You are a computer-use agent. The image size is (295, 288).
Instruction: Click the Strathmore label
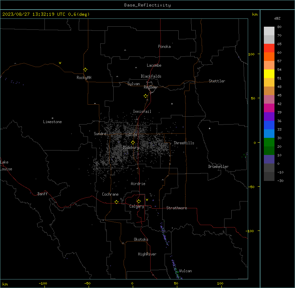click(177, 208)
